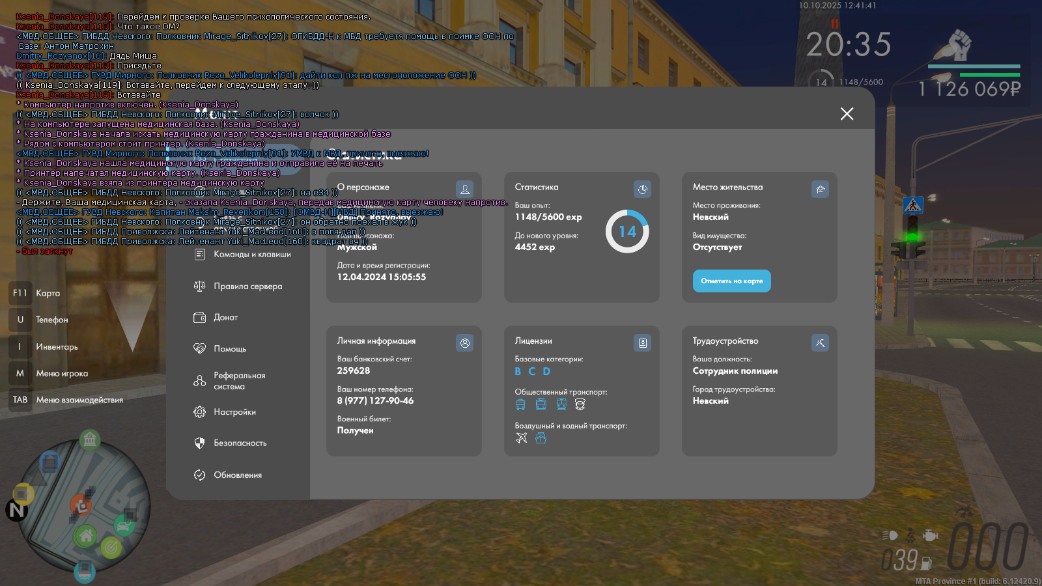
Task: Open the Помощь section
Action: pyautogui.click(x=219, y=349)
